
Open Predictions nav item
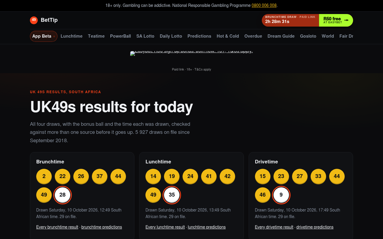pos(199,36)
